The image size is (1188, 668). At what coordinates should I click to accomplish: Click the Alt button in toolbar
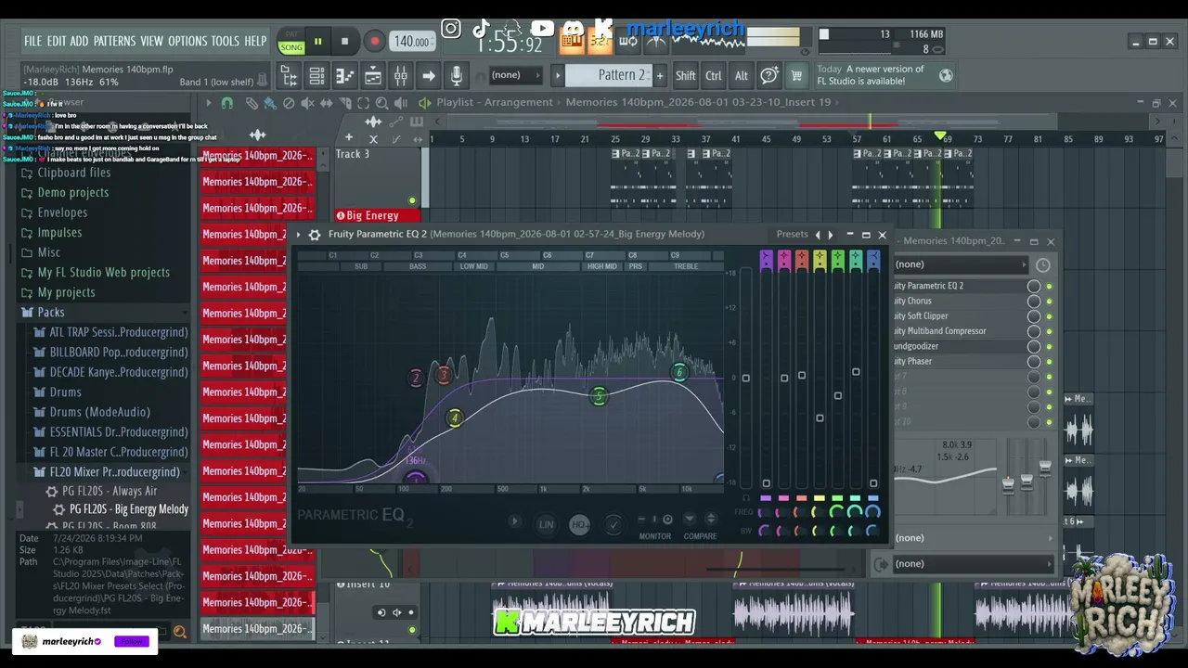[x=741, y=76]
